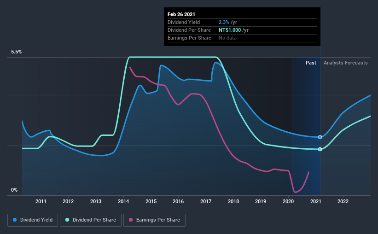Click the 0% y-axis label
The image size is (378, 234).
coord(14,190)
